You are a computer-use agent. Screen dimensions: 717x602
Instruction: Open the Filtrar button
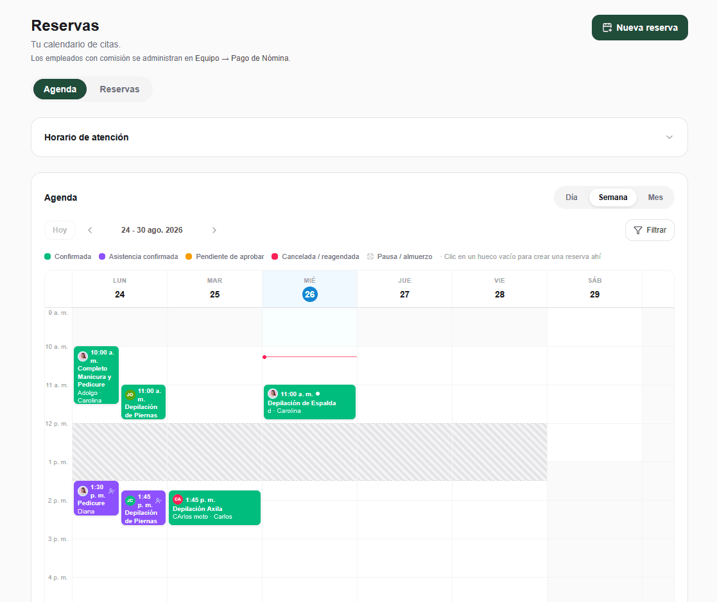coord(650,230)
